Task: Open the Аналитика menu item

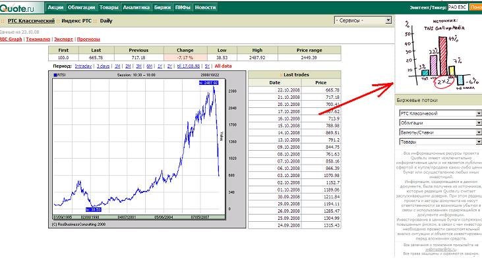Action: pyautogui.click(x=136, y=7)
